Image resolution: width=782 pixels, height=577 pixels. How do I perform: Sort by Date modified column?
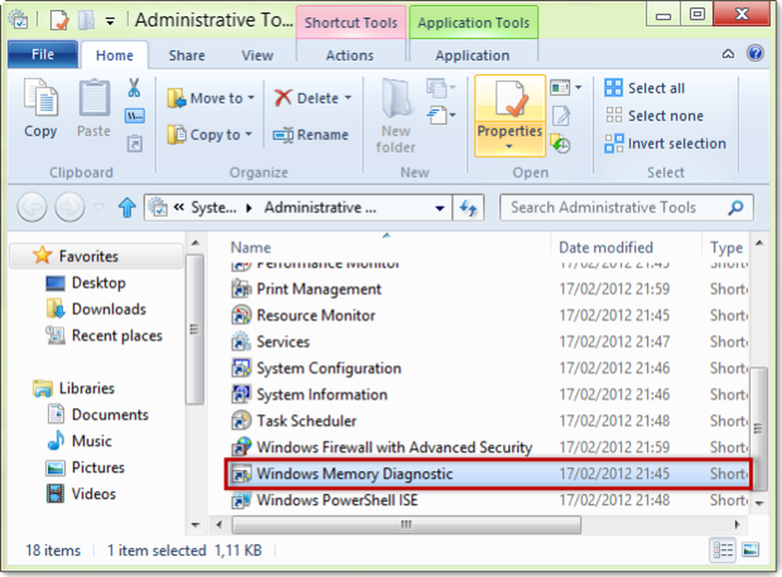click(x=606, y=248)
